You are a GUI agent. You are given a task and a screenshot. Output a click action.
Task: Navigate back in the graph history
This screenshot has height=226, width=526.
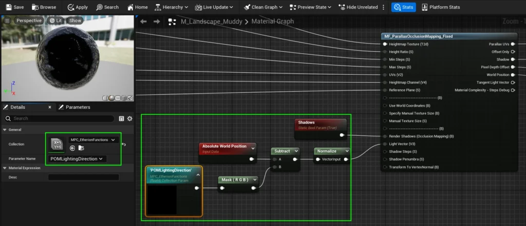click(x=144, y=22)
